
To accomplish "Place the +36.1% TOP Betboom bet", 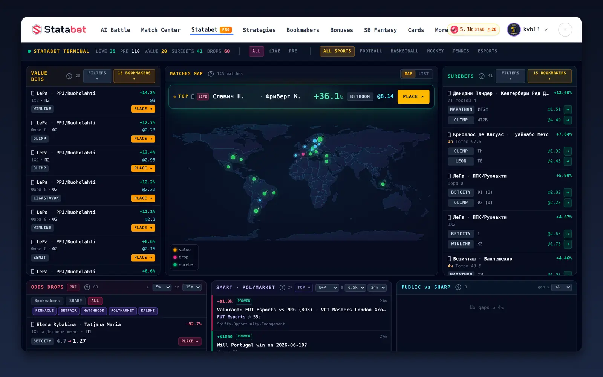I will [413, 97].
